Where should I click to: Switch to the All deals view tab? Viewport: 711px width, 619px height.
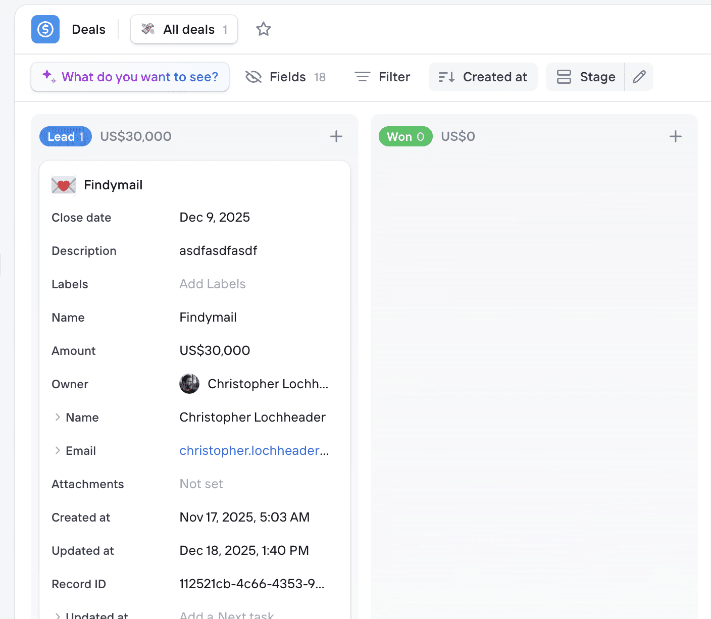click(183, 29)
